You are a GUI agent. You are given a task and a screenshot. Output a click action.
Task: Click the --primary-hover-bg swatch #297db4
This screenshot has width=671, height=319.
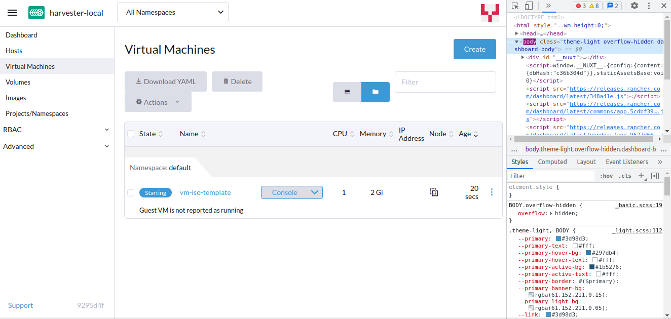tap(588, 253)
